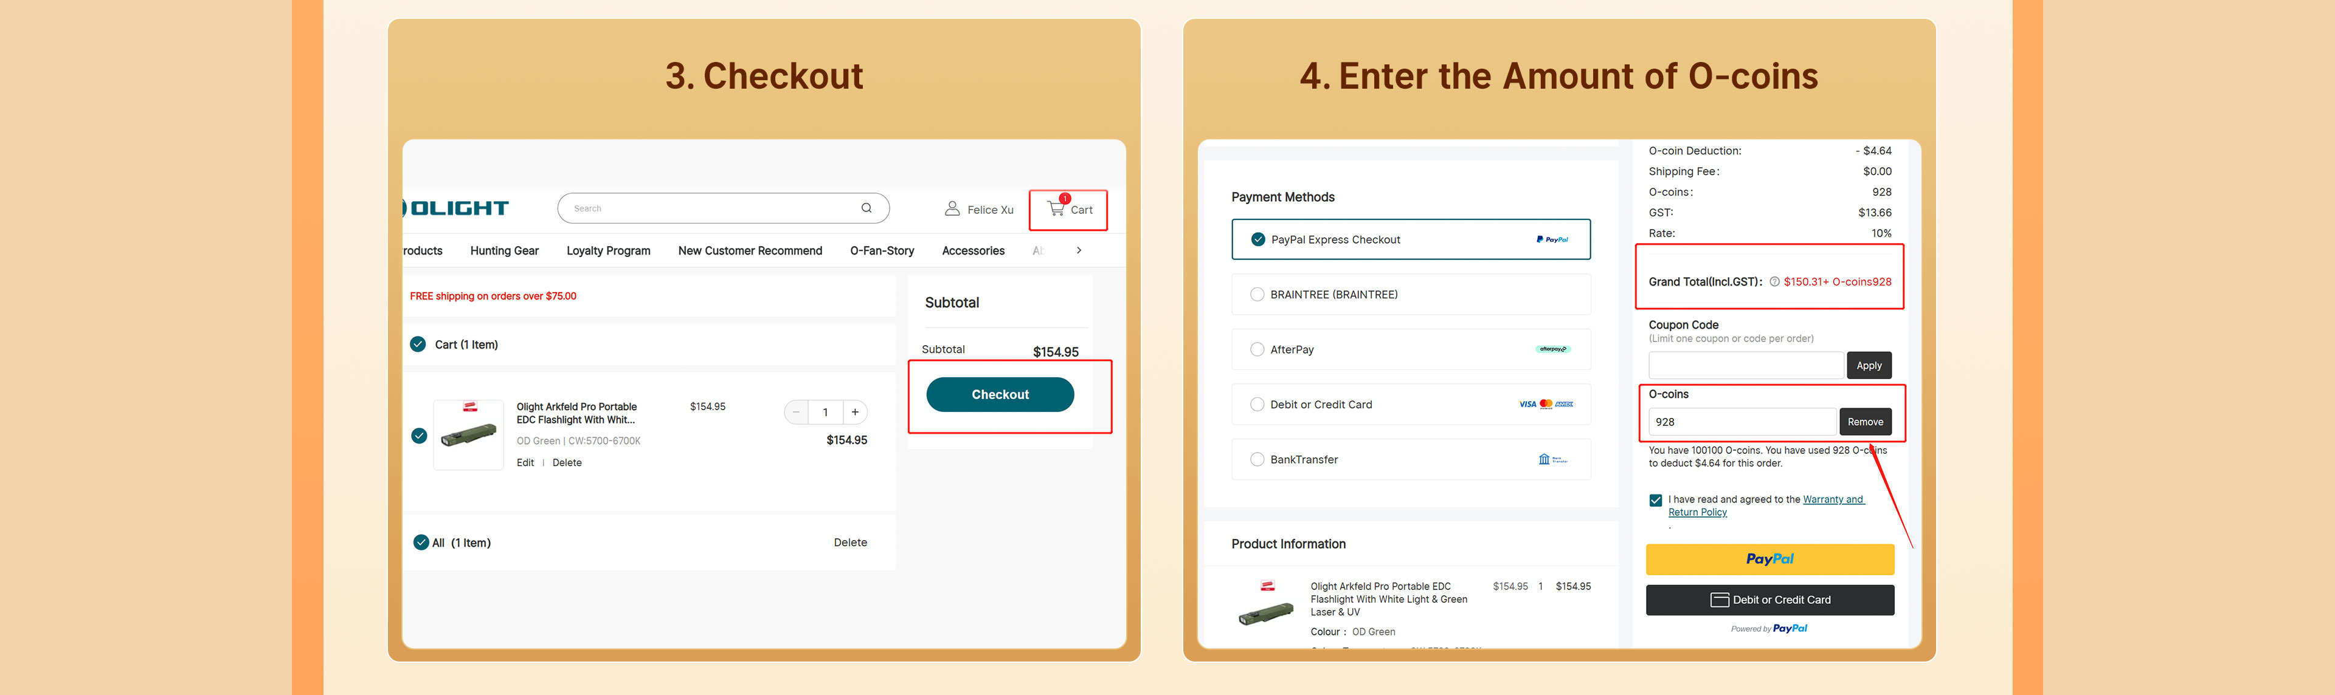Click the shopping Cart icon
The image size is (2335, 695).
(x=1057, y=208)
